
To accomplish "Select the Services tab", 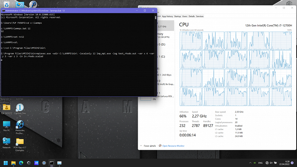I will pos(200,16).
